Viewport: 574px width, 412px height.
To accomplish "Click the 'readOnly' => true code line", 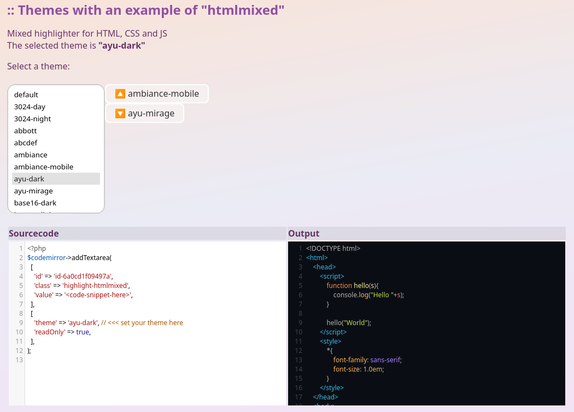I will point(62,332).
